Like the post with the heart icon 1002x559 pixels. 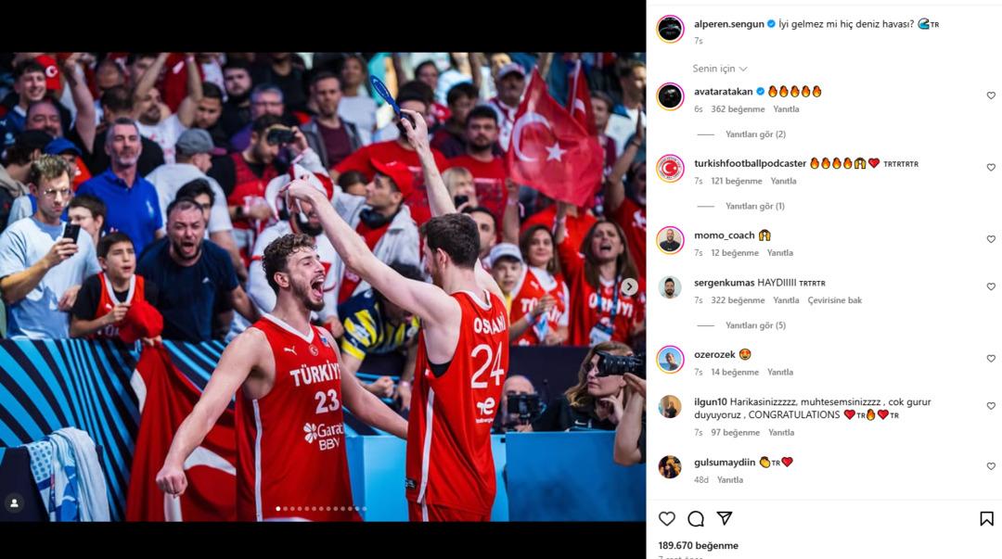(x=666, y=519)
